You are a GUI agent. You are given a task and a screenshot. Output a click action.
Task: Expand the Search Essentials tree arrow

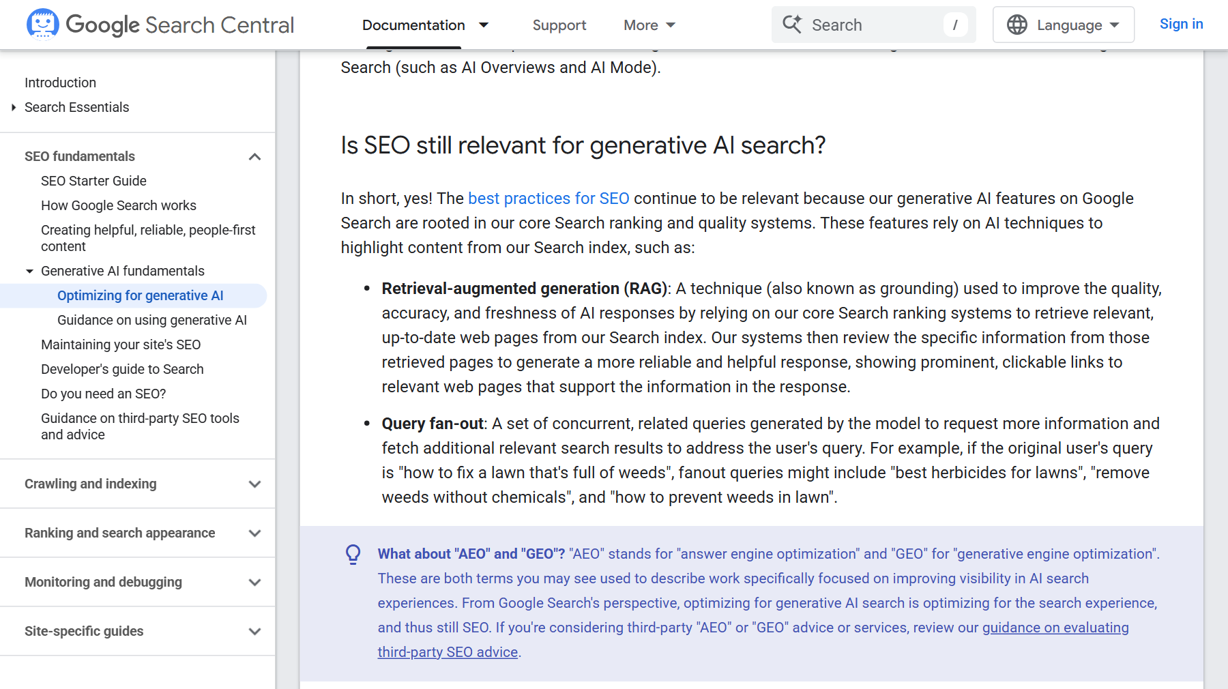(14, 107)
